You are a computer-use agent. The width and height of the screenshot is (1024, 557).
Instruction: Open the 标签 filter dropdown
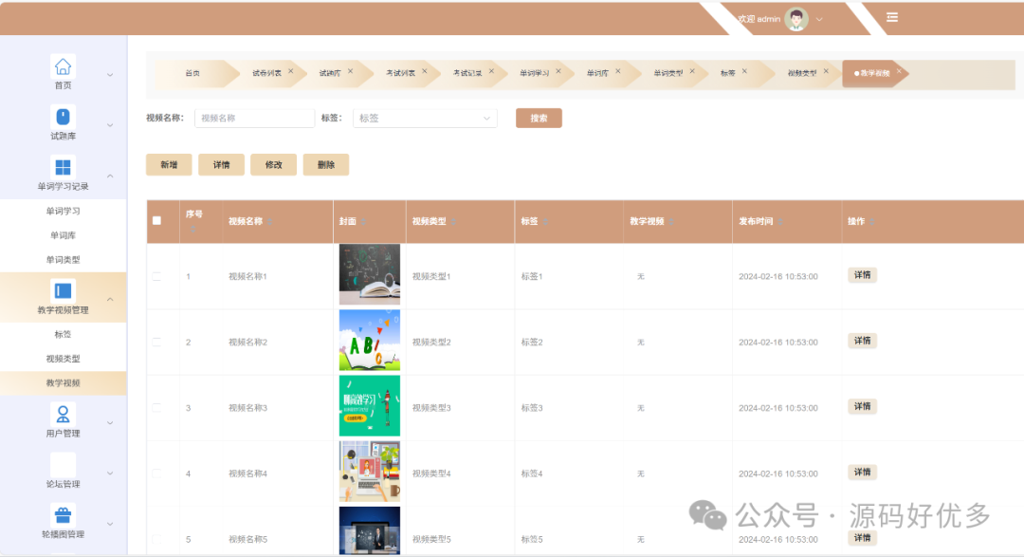tap(424, 119)
